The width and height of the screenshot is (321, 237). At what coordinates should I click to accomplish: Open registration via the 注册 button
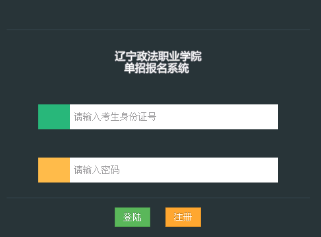click(x=183, y=217)
